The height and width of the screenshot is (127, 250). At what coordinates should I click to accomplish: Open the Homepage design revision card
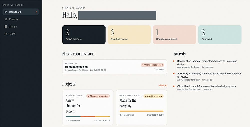tap(115, 67)
